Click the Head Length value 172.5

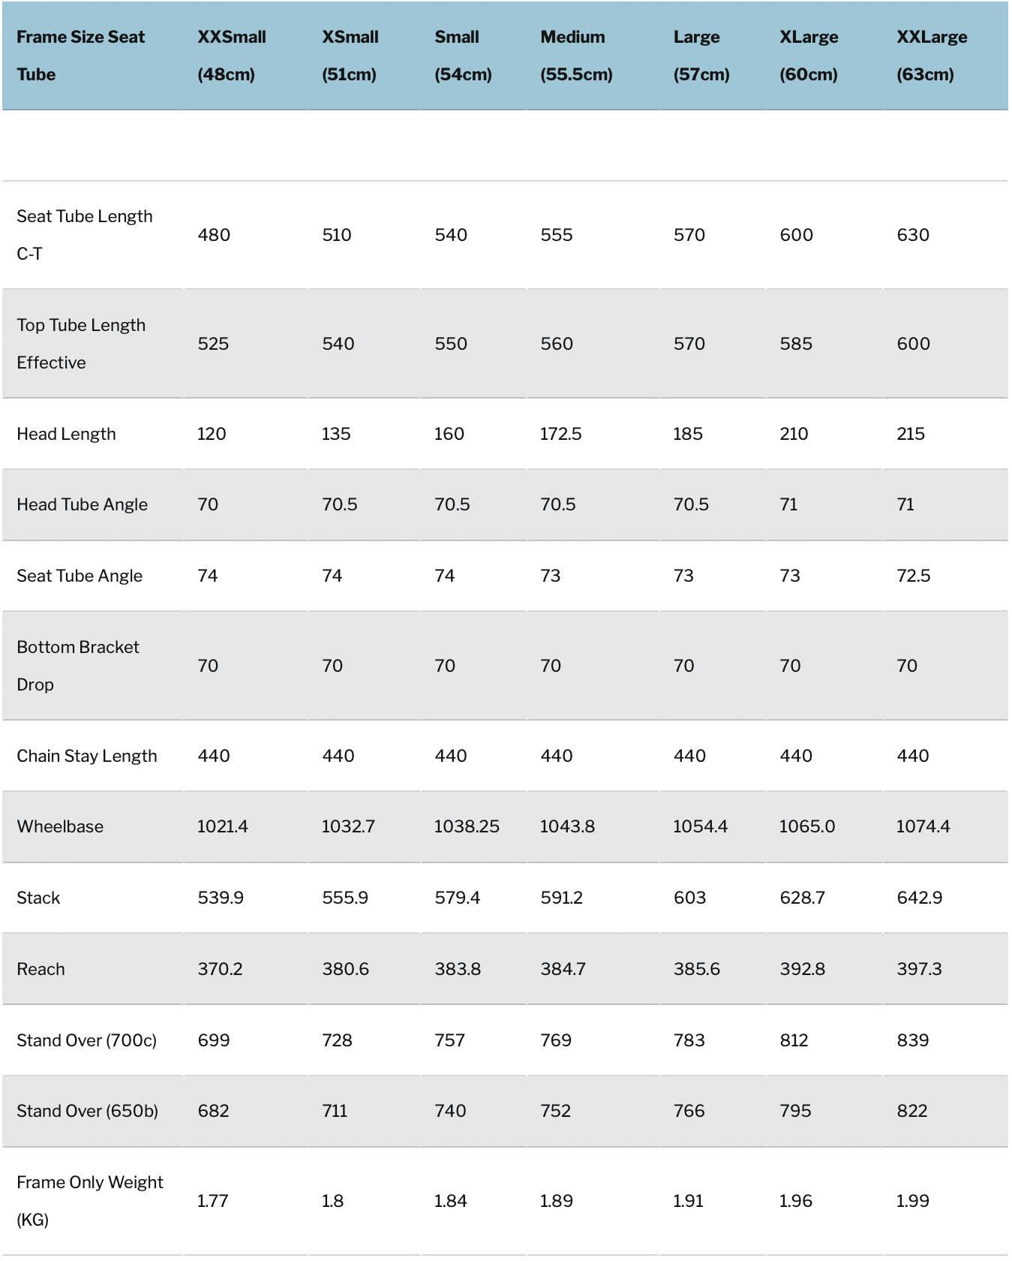[x=560, y=434]
